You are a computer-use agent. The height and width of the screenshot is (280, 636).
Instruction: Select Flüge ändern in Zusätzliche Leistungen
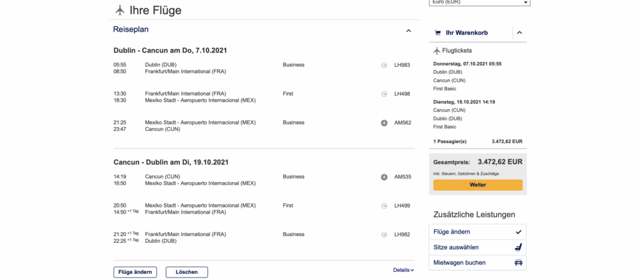pyautogui.click(x=477, y=232)
